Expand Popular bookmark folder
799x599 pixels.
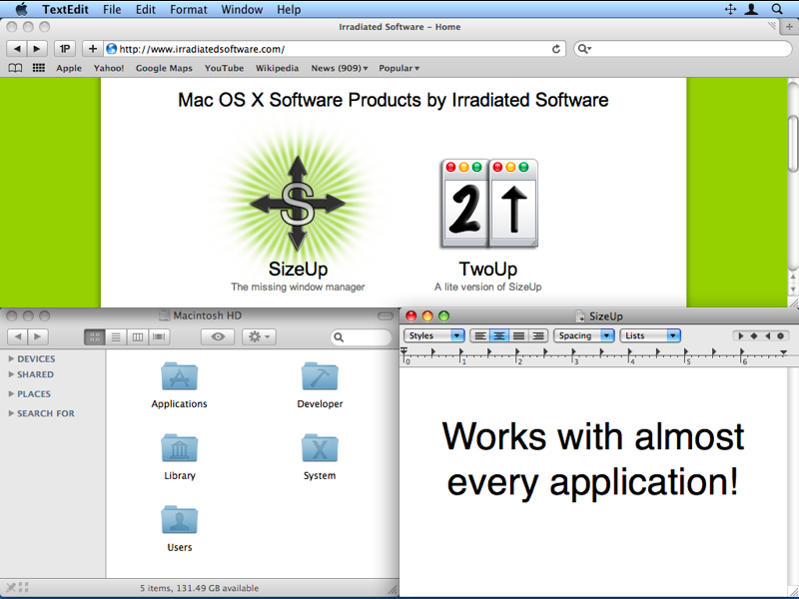point(399,68)
